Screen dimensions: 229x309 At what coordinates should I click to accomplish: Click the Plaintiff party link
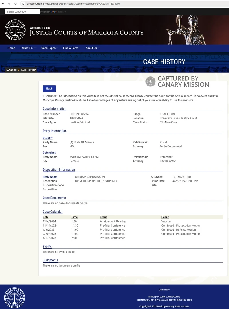point(48,138)
